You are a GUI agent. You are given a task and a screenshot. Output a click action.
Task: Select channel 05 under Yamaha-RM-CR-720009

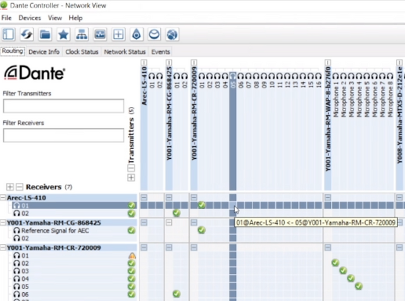(x=75, y=286)
